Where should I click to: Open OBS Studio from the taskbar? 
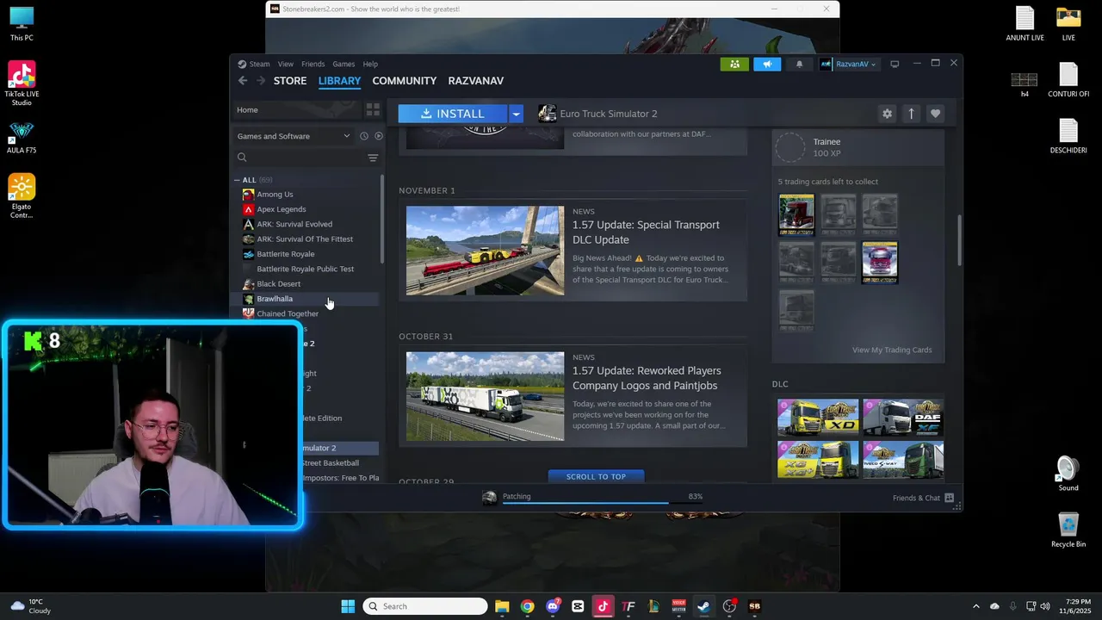[x=729, y=606]
